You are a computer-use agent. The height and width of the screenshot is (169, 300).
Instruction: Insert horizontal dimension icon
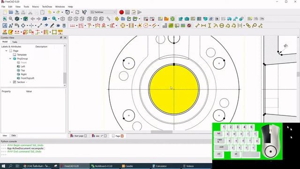click(203, 25)
